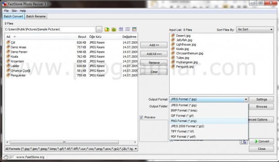Screen dimensions: 279x162
Task: Select the Koala.jpg icon in Input List
Action: (173, 49)
